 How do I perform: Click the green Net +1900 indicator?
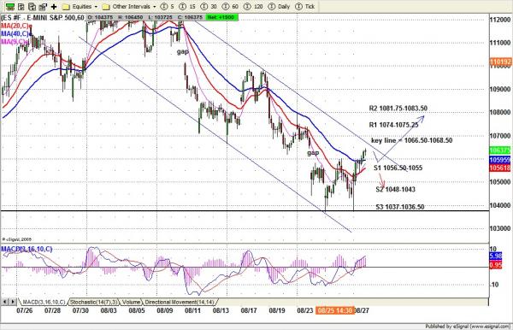pyautogui.click(x=222, y=17)
